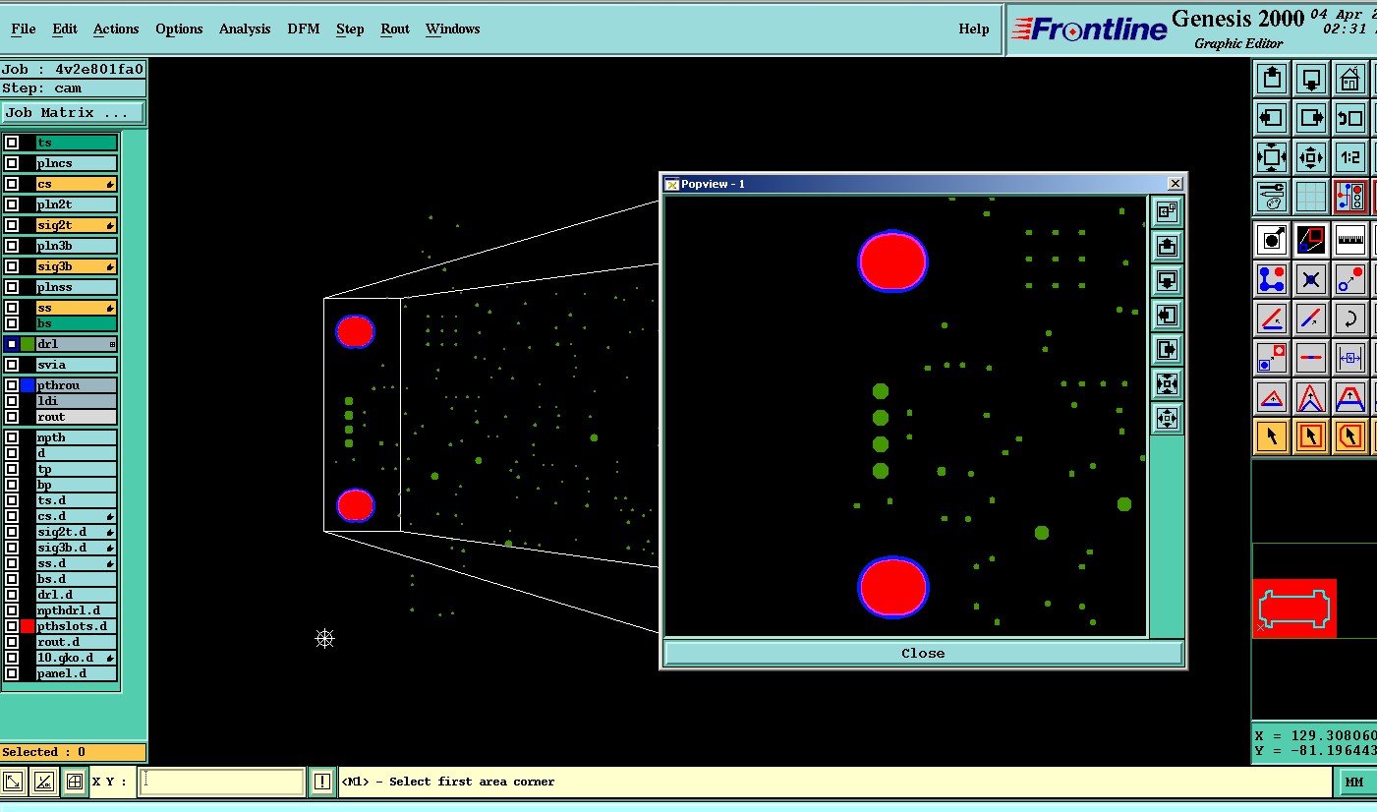Click the Popview pan left icon
Viewport: 1377px width, 812px height.
coord(1167,315)
